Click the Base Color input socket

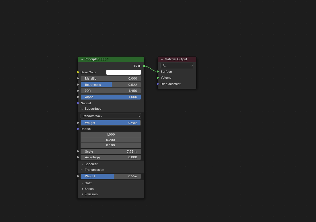coord(78,72)
